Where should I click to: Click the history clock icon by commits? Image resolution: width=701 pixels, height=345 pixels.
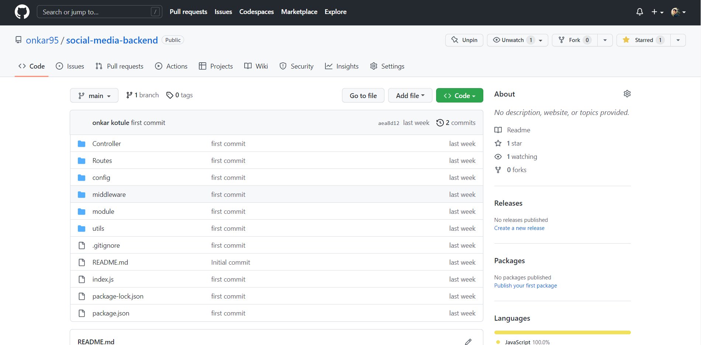[x=440, y=123]
